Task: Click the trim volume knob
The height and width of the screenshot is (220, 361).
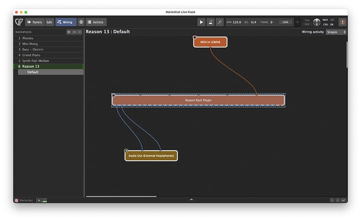Action: pyautogui.click(x=317, y=22)
